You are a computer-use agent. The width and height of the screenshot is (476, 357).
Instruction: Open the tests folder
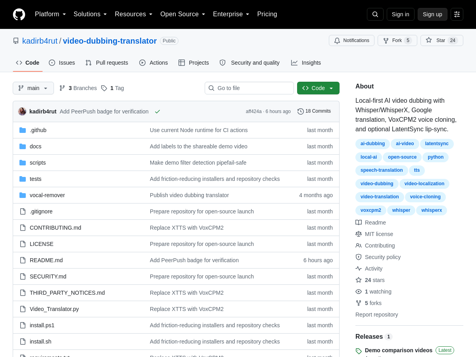point(36,179)
